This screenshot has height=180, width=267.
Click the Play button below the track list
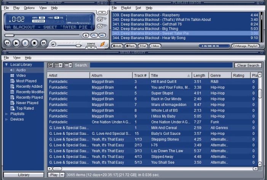[x=54, y=175]
